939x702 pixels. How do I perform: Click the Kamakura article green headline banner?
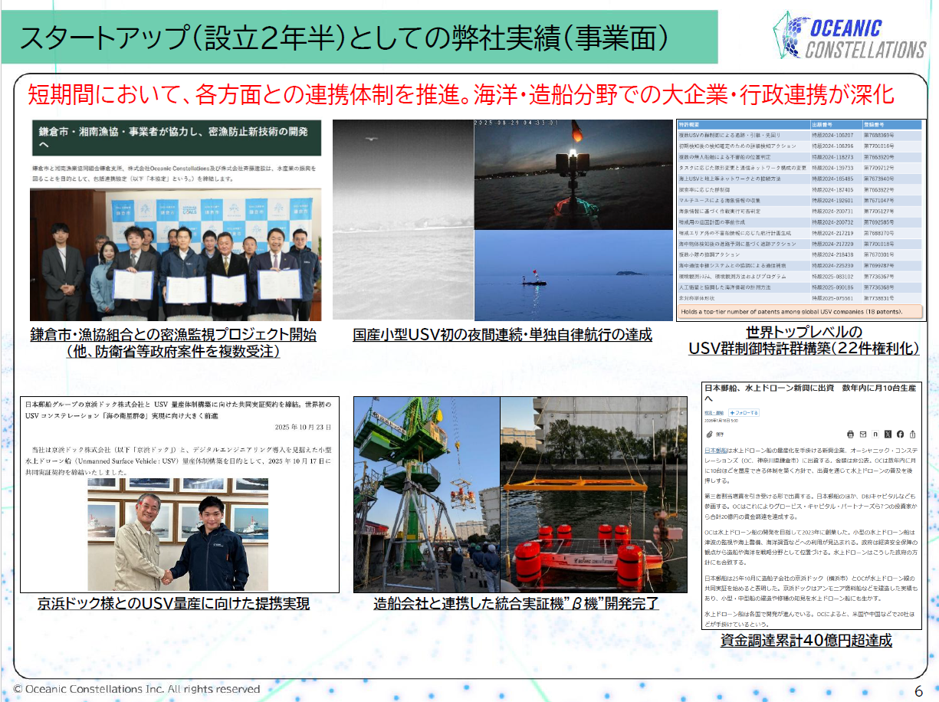pos(176,136)
